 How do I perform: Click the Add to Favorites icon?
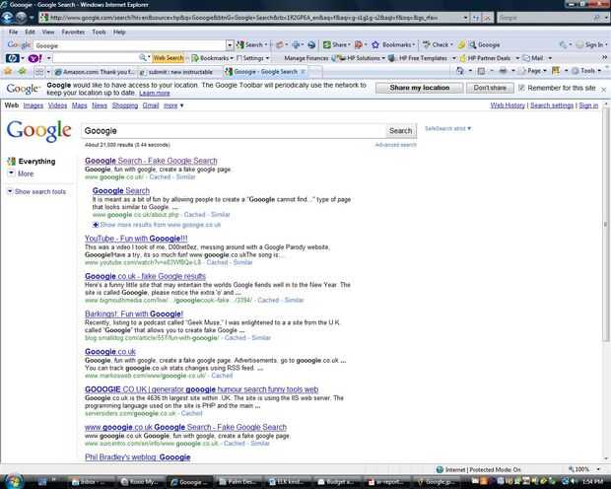23,71
